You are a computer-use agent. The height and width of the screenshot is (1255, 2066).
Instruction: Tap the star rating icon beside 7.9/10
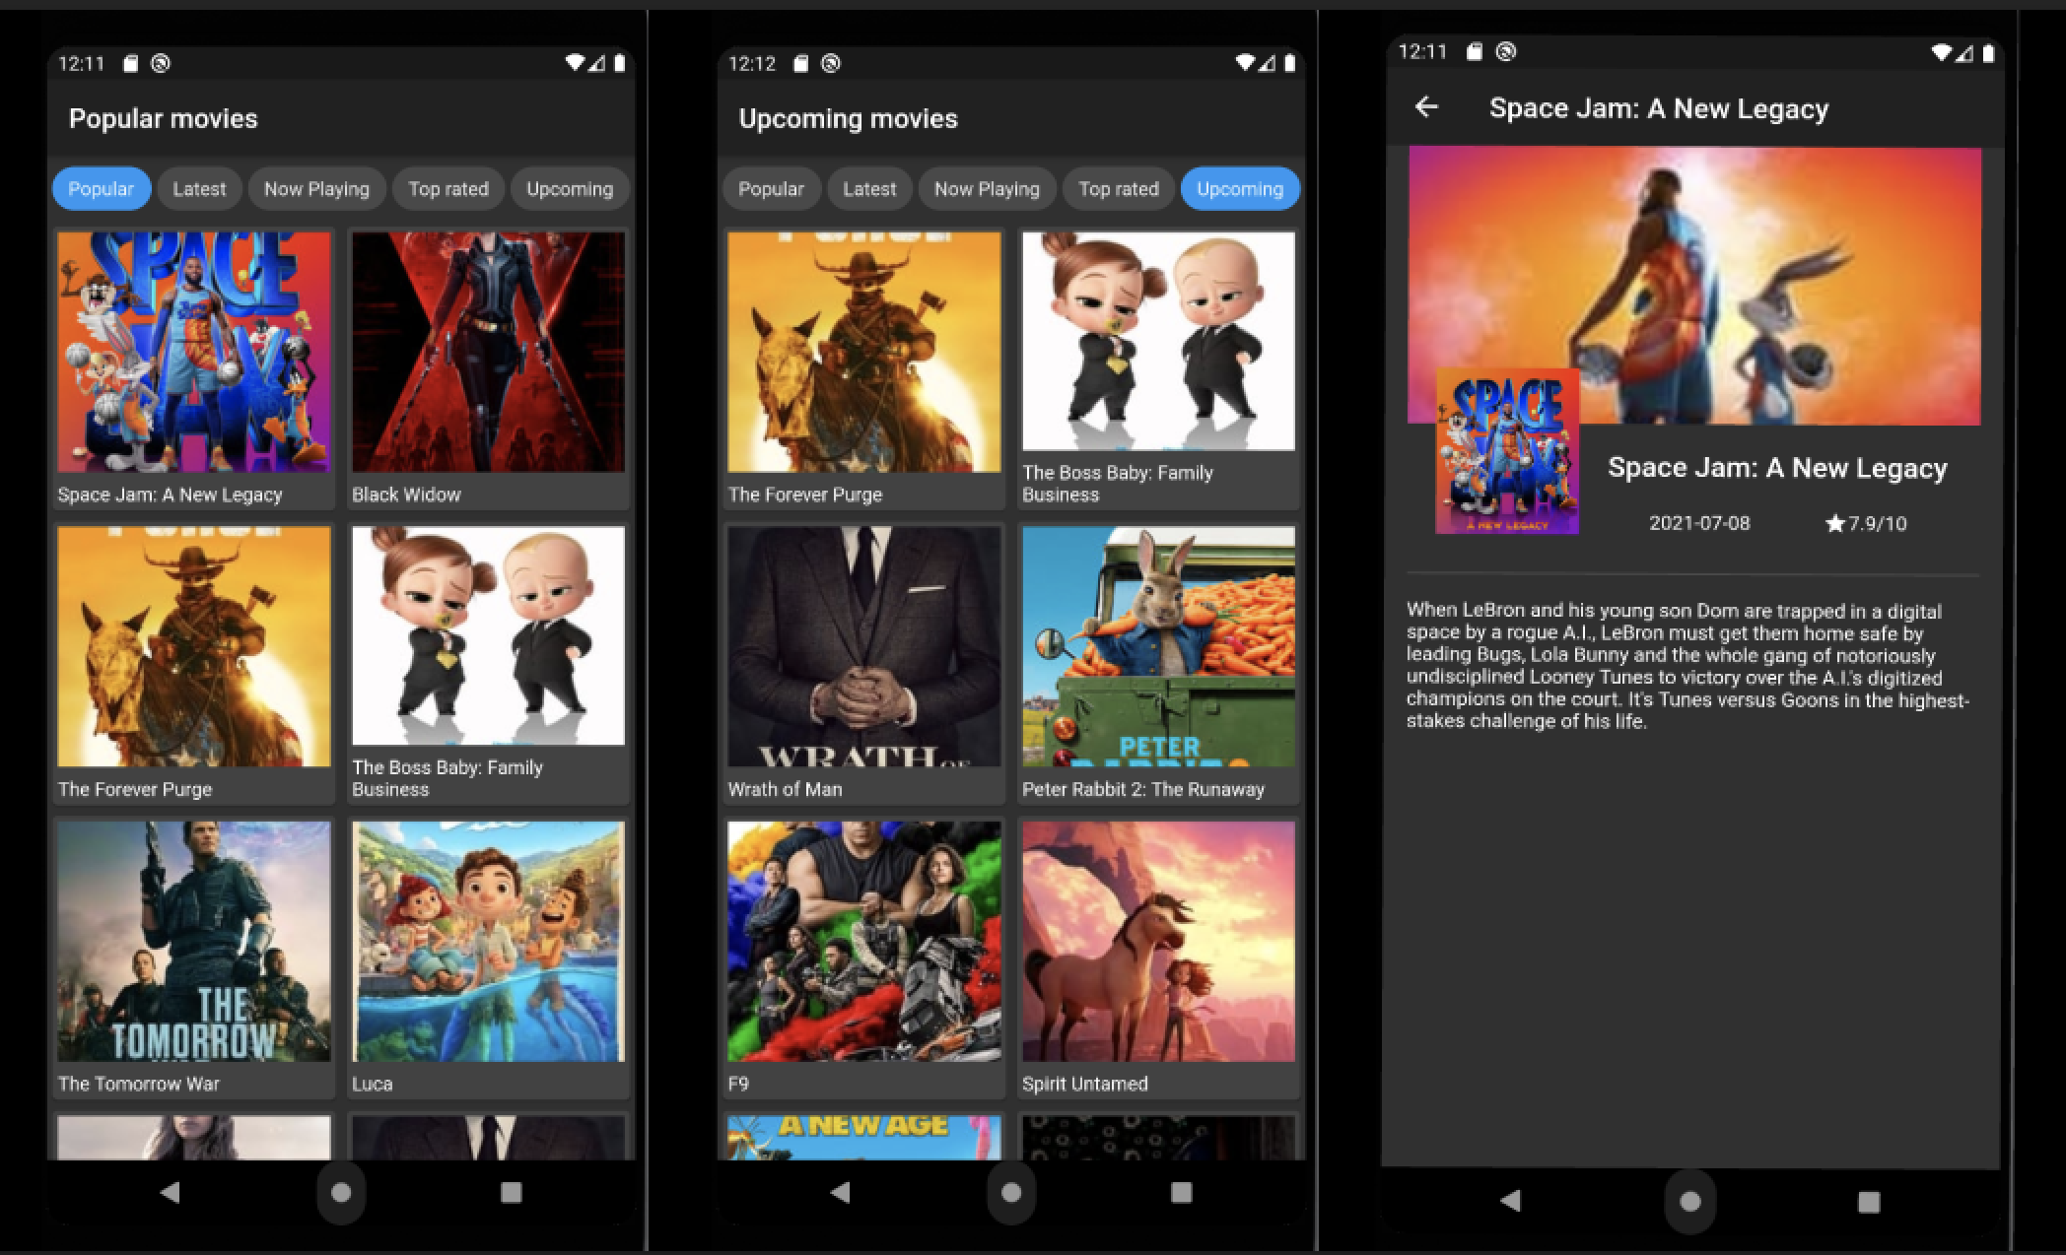[1834, 524]
